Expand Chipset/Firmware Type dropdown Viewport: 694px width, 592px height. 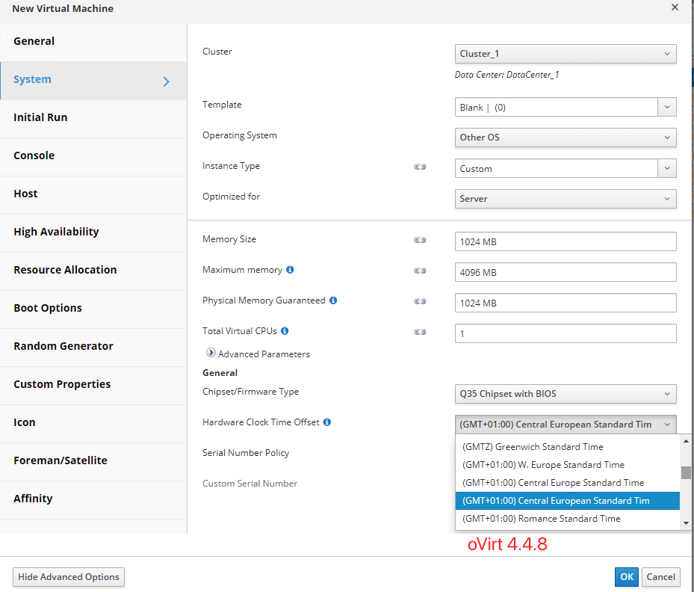(565, 394)
